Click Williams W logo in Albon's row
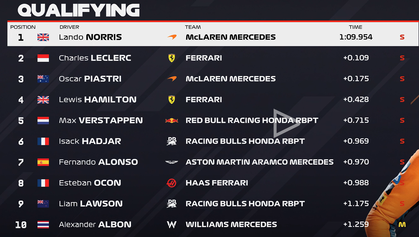 tap(172, 225)
